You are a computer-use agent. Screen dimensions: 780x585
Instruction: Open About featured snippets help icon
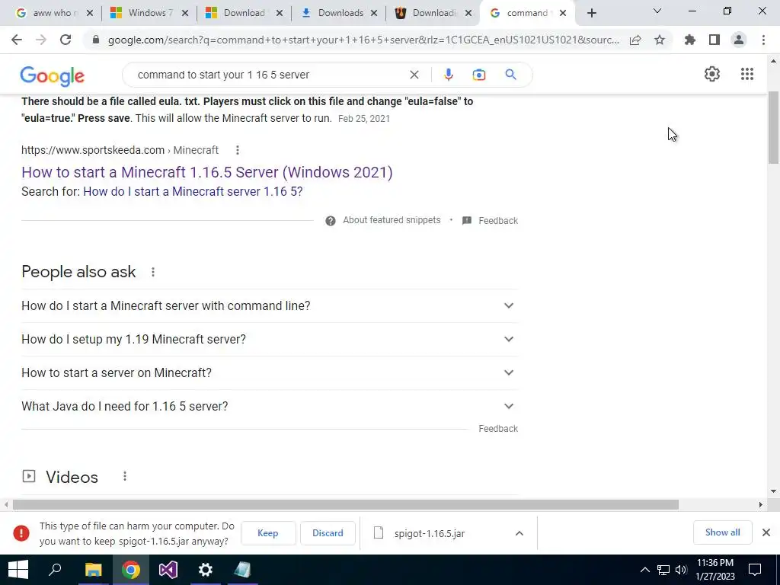click(x=331, y=220)
